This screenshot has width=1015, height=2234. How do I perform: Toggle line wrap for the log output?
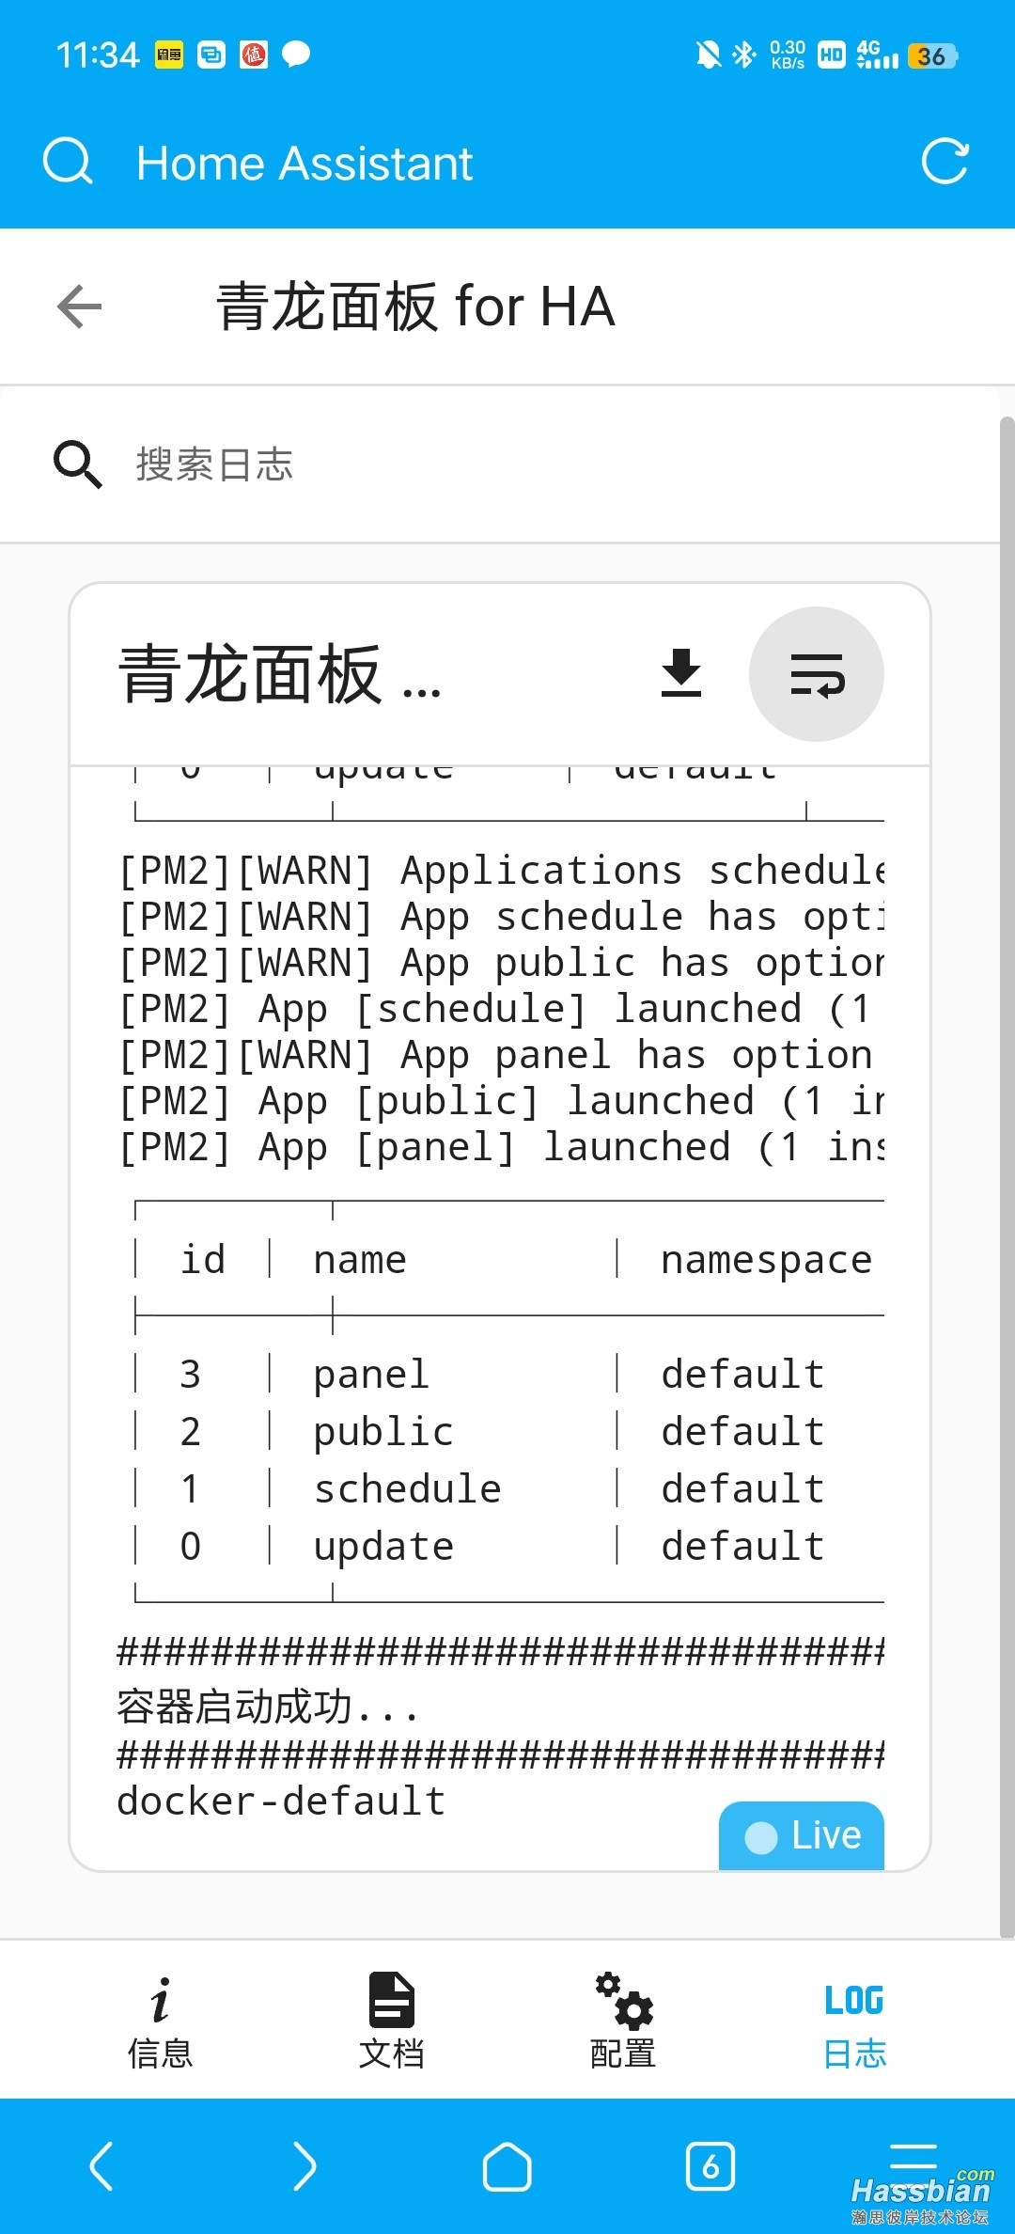point(817,674)
